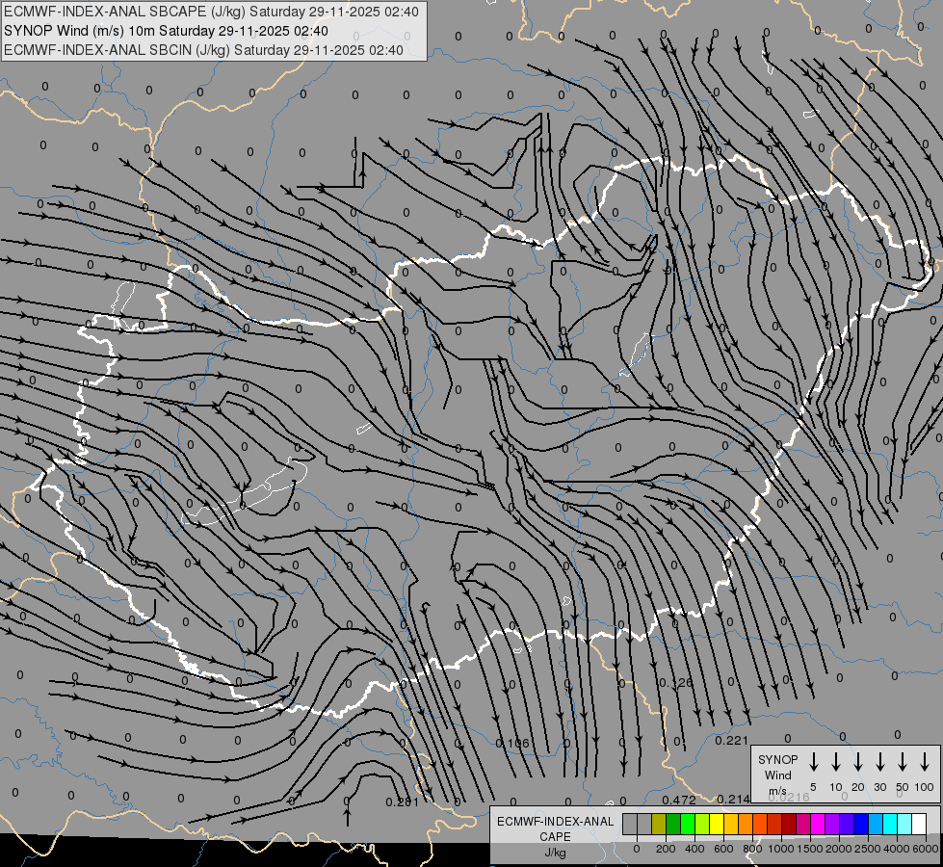This screenshot has height=867, width=943.
Task: Click the '1500' tick label on CAPE scale
Action: (810, 849)
